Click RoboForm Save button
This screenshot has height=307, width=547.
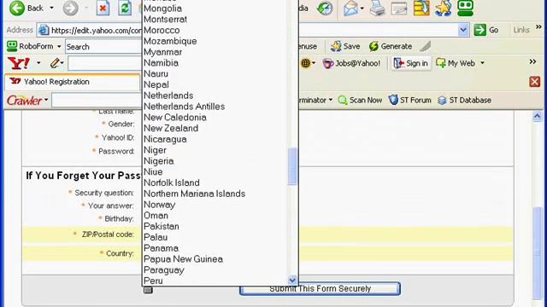click(345, 46)
